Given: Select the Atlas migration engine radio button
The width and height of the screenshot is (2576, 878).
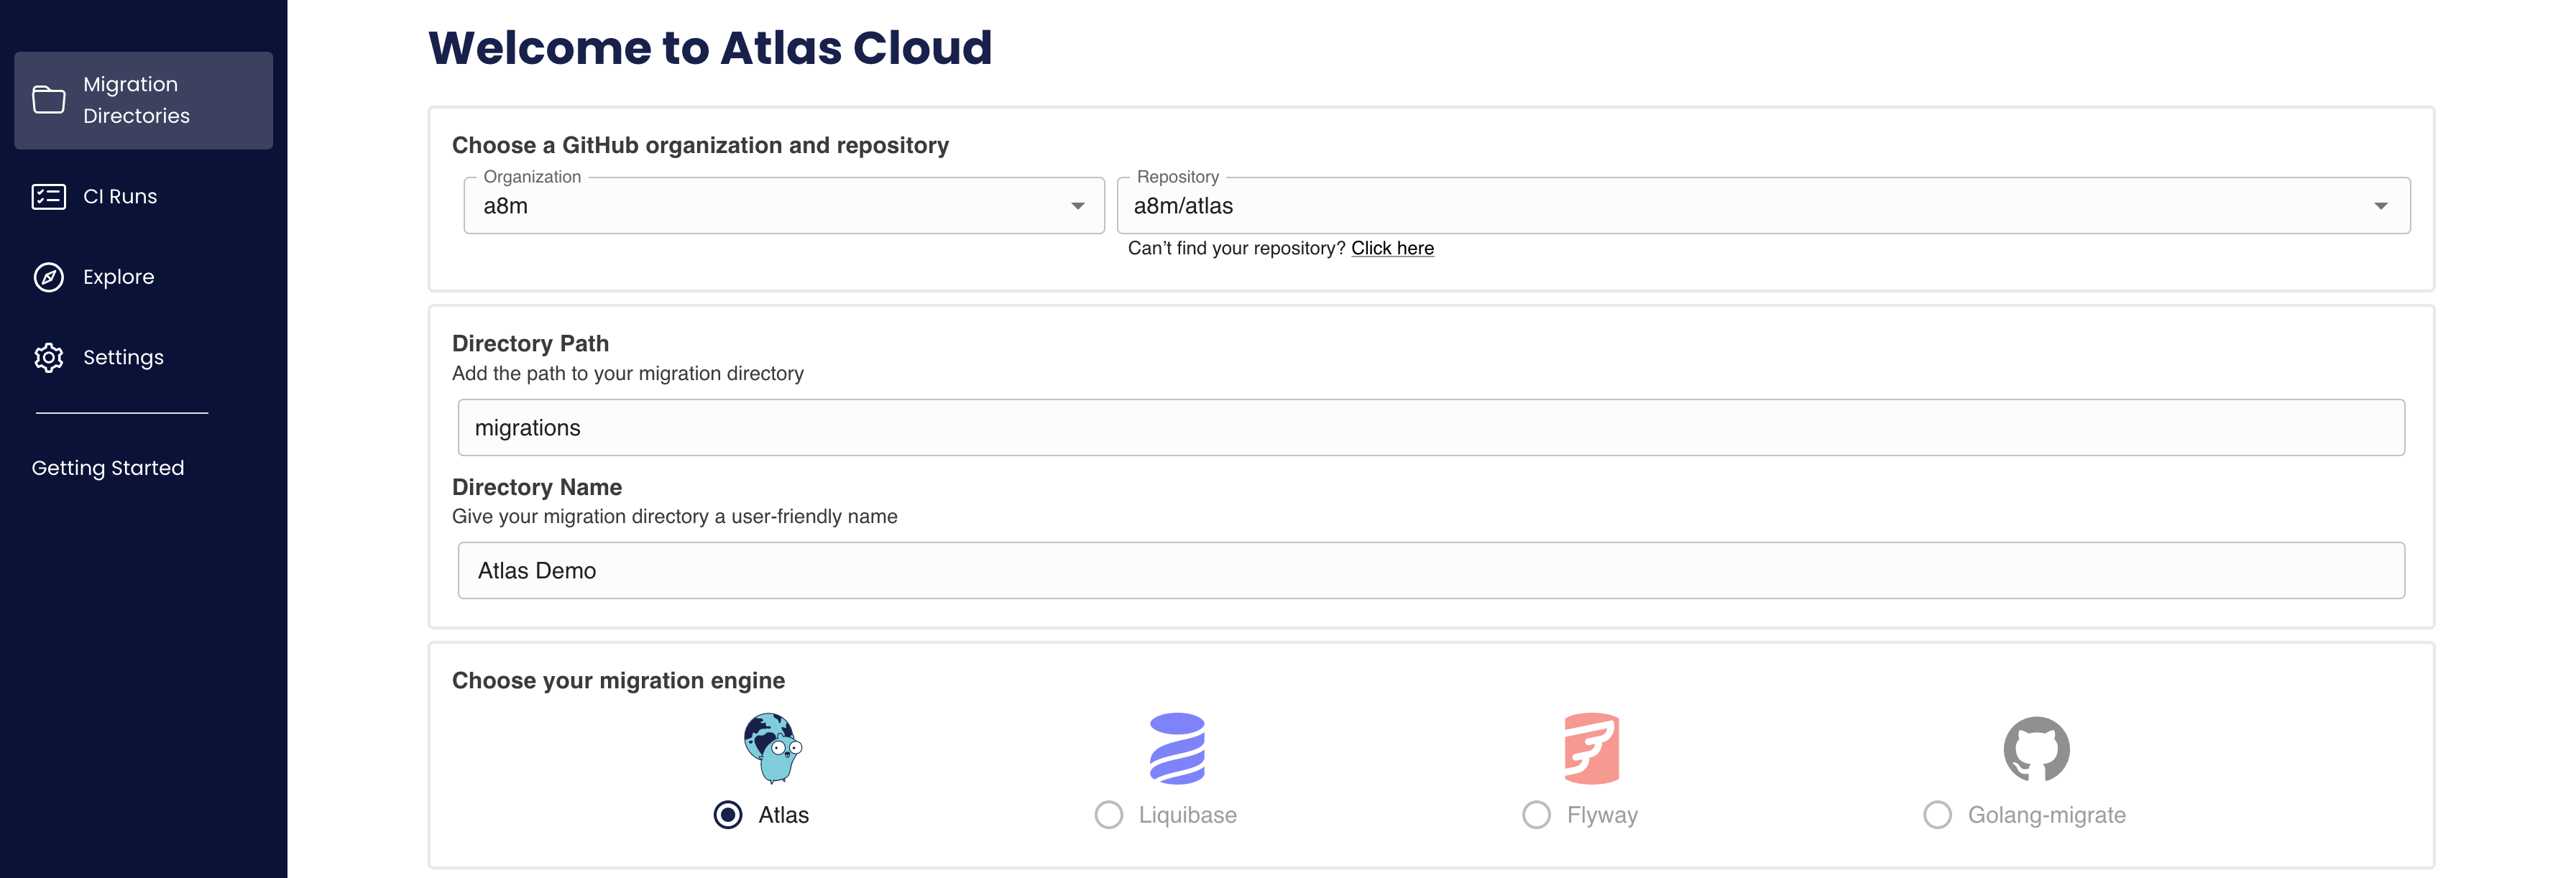Looking at the screenshot, I should [726, 815].
